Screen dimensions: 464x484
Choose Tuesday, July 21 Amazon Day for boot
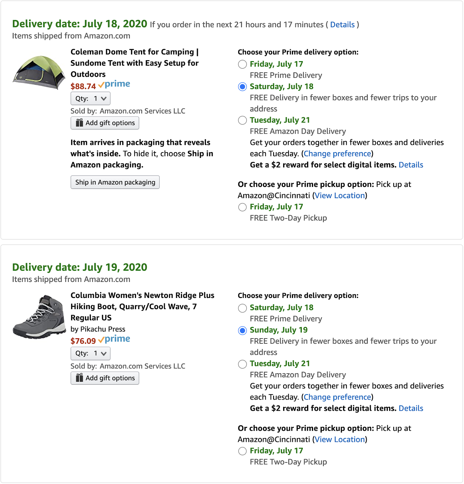click(243, 364)
